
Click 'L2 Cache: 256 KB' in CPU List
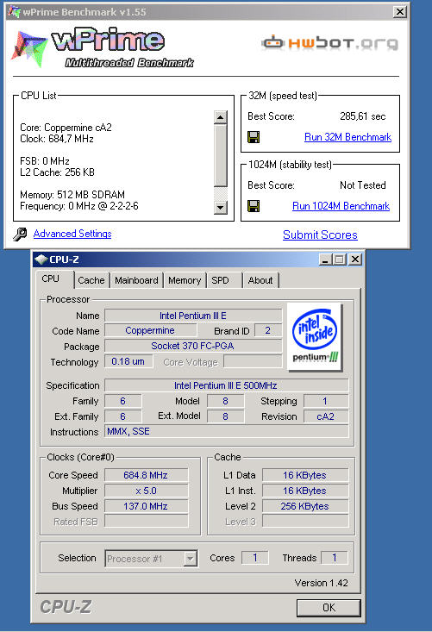57,172
